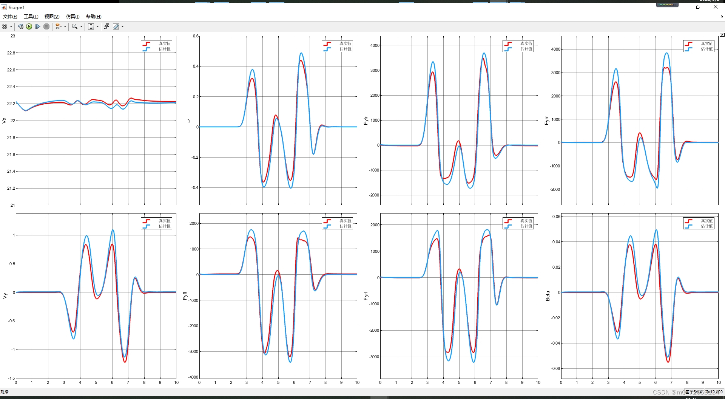Viewport: 725px width, 399px height.
Task: Toggle 估计值 trace in the Fyfl plot legend
Action: click(345, 226)
